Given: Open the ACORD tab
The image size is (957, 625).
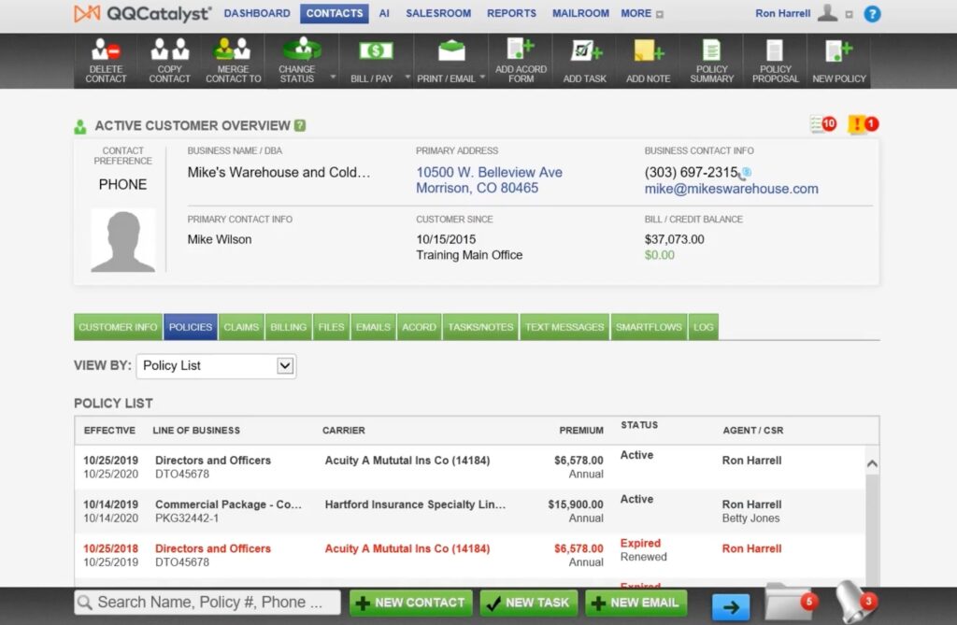Looking at the screenshot, I should (x=419, y=327).
